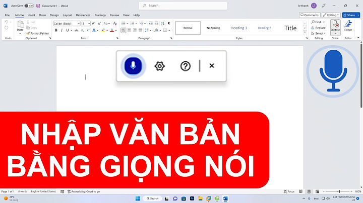This screenshot has width=363, height=203.
Task: Switch to the Layout tab
Action: click(x=67, y=15)
